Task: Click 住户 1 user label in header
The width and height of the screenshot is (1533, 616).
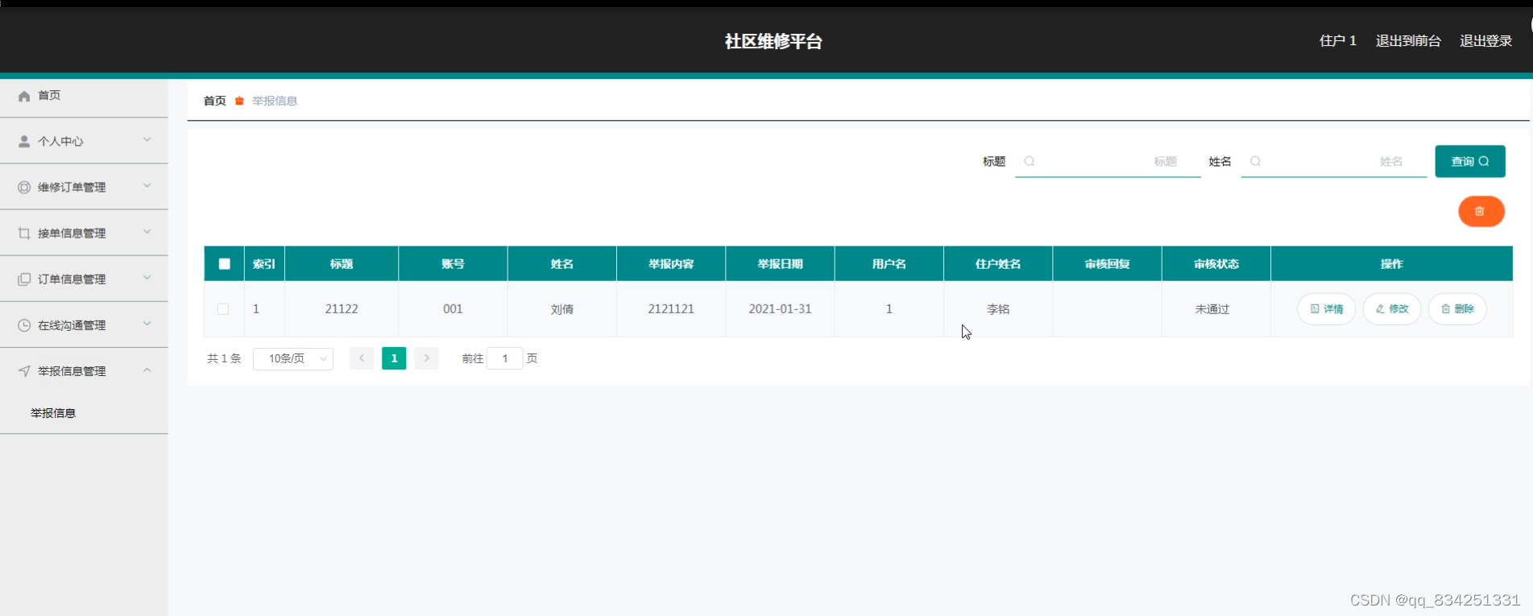Action: (1338, 41)
